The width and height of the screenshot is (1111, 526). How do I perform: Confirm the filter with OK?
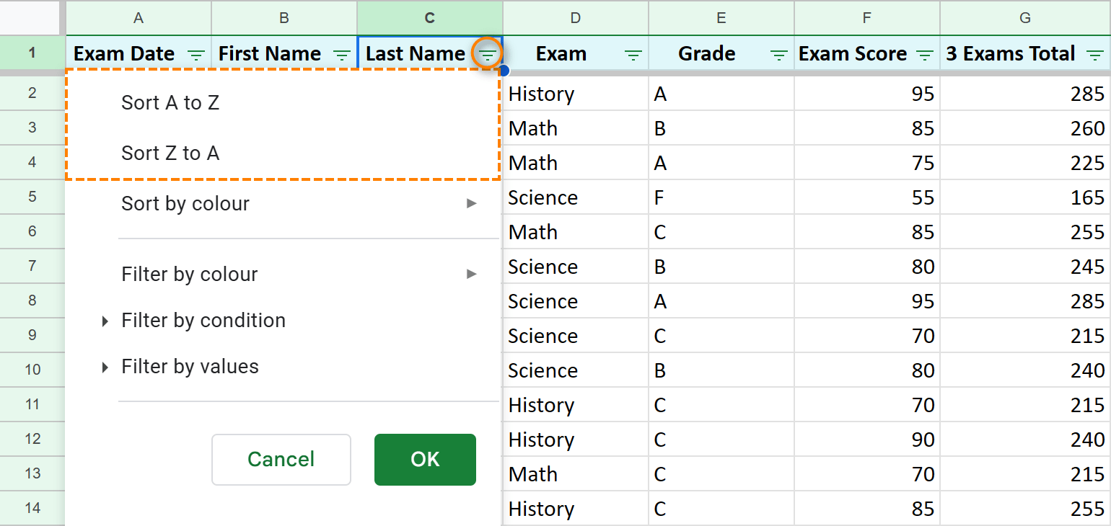[x=425, y=459]
